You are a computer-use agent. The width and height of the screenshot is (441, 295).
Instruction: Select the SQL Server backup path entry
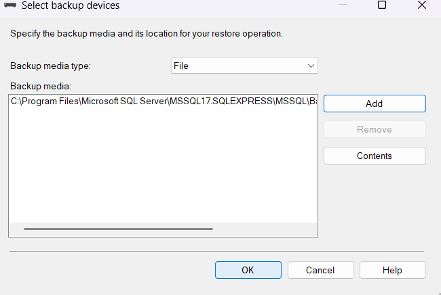[x=163, y=102]
